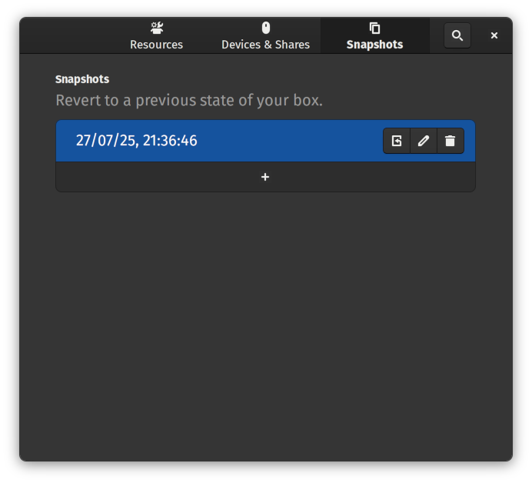Click empty panel area below the snapshot list
Screen dimensions: 532x483
point(265,323)
